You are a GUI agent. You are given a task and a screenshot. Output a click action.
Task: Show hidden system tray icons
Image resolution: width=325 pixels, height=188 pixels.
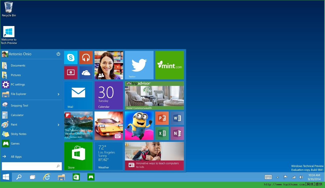[x=278, y=177]
